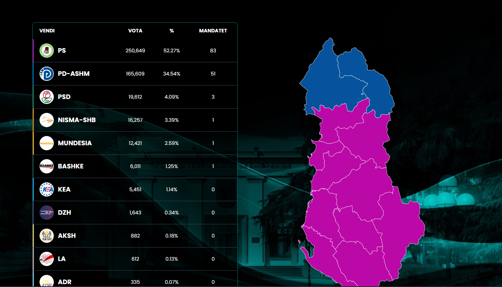Click the MANDATET column header

[213, 31]
